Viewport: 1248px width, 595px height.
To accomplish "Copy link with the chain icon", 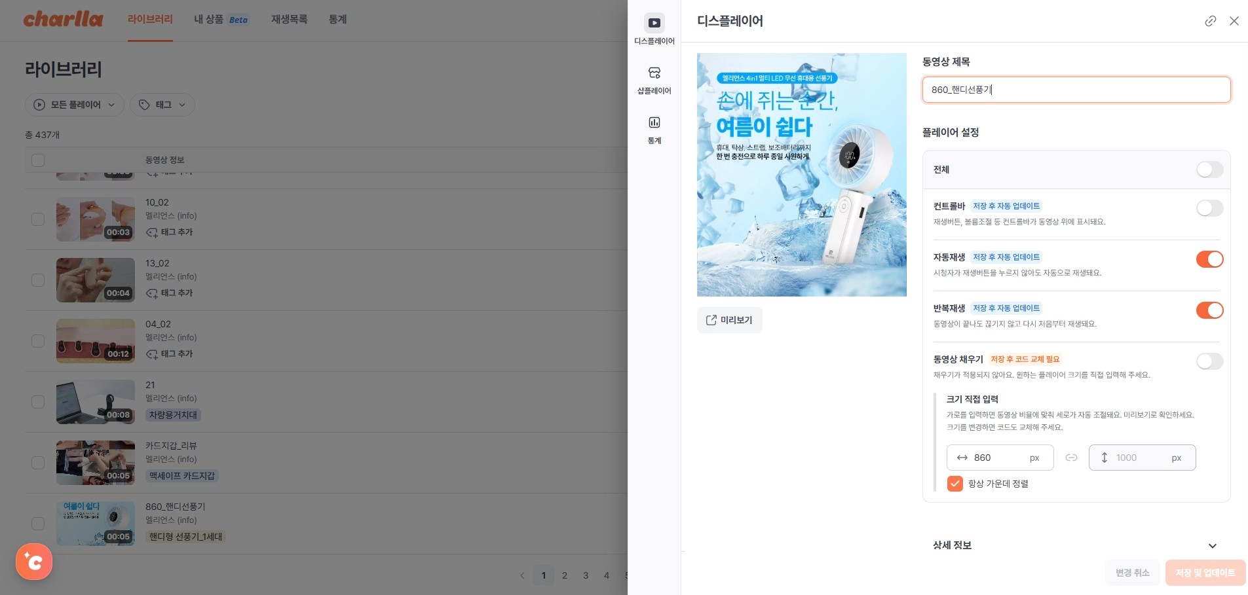I will [1210, 21].
